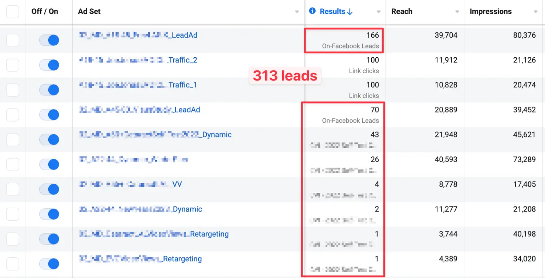Expand the Impressions column dropdown arrow
The height and width of the screenshot is (278, 545).
click(x=536, y=12)
